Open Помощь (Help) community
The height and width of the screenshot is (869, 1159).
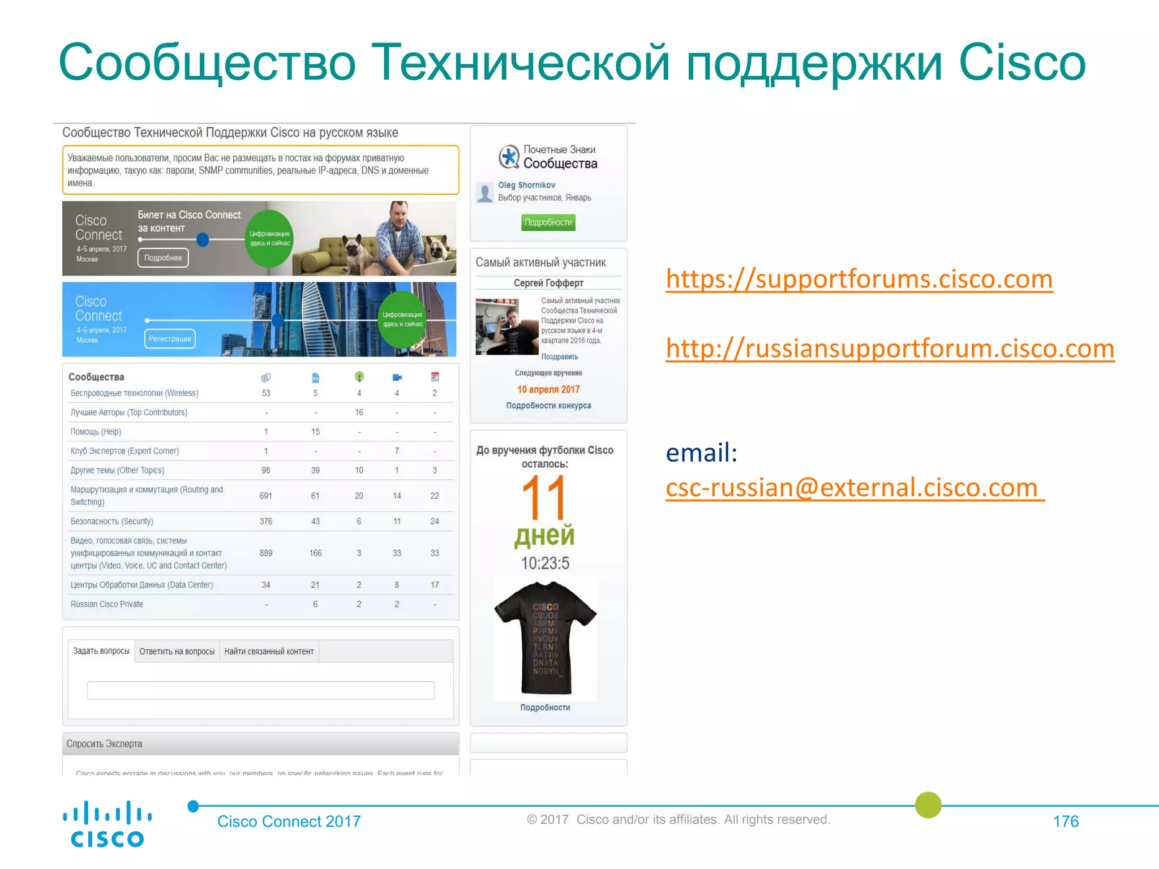tap(96, 432)
